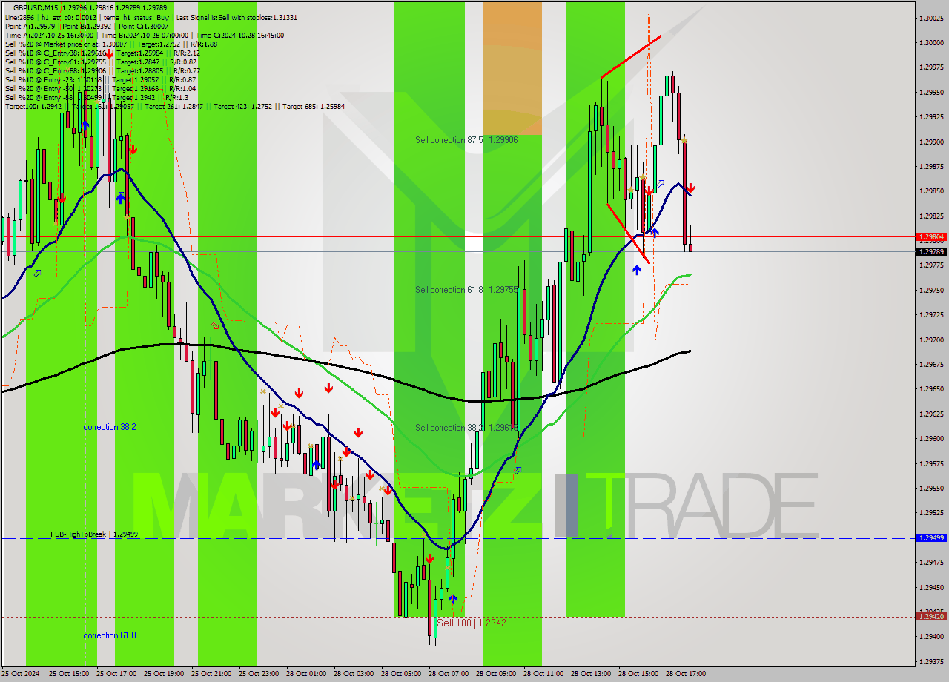Click the black 1.29789 current price tag
Viewport: 949px width, 682px height.
tap(931, 252)
